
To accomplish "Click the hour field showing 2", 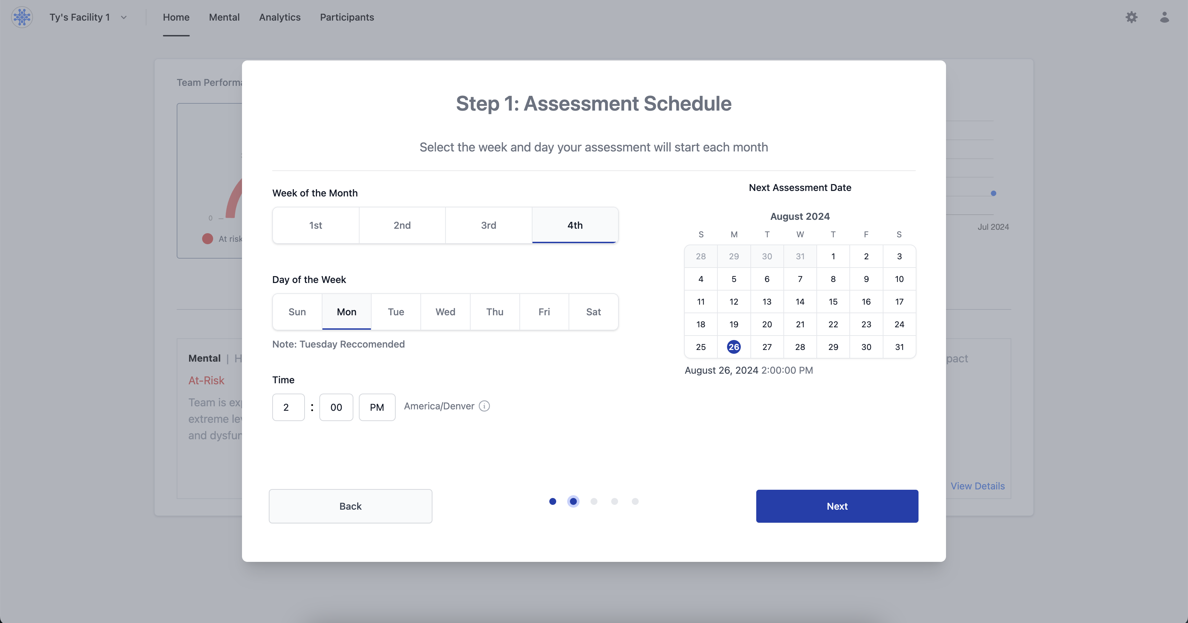I will (288, 407).
